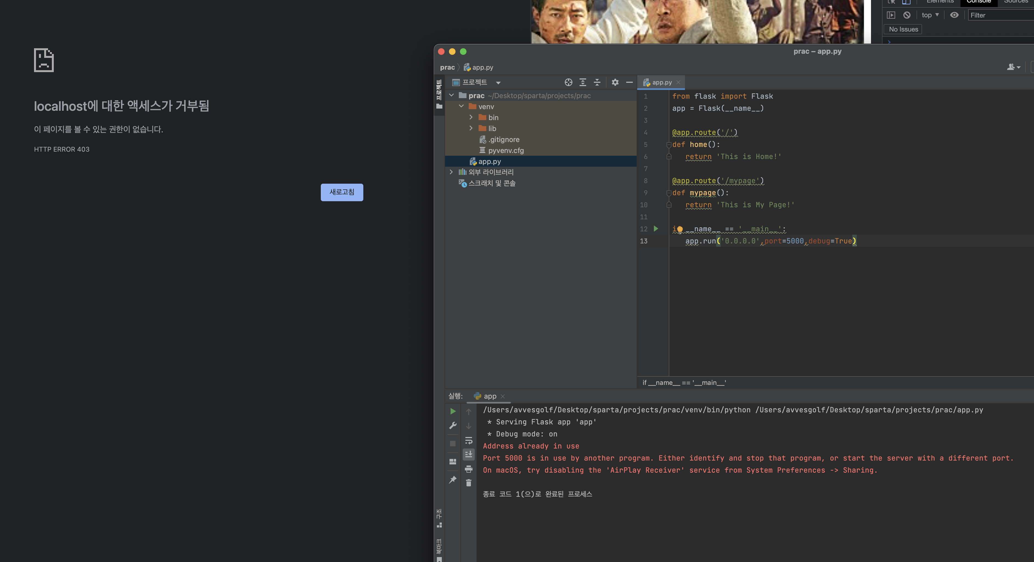Click the prac – app.py window title bar
The width and height of the screenshot is (1034, 562).
(x=817, y=51)
